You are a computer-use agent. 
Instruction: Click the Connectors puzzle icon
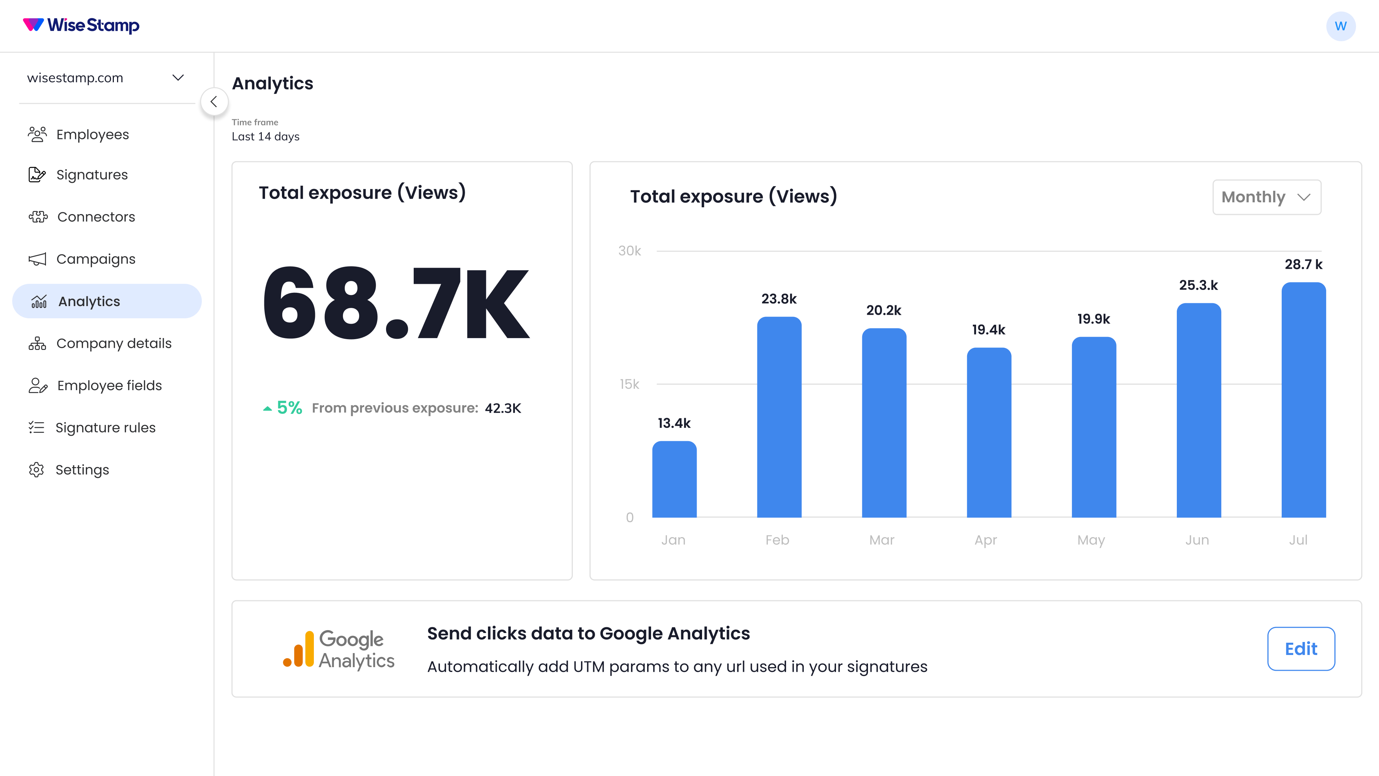pos(38,217)
